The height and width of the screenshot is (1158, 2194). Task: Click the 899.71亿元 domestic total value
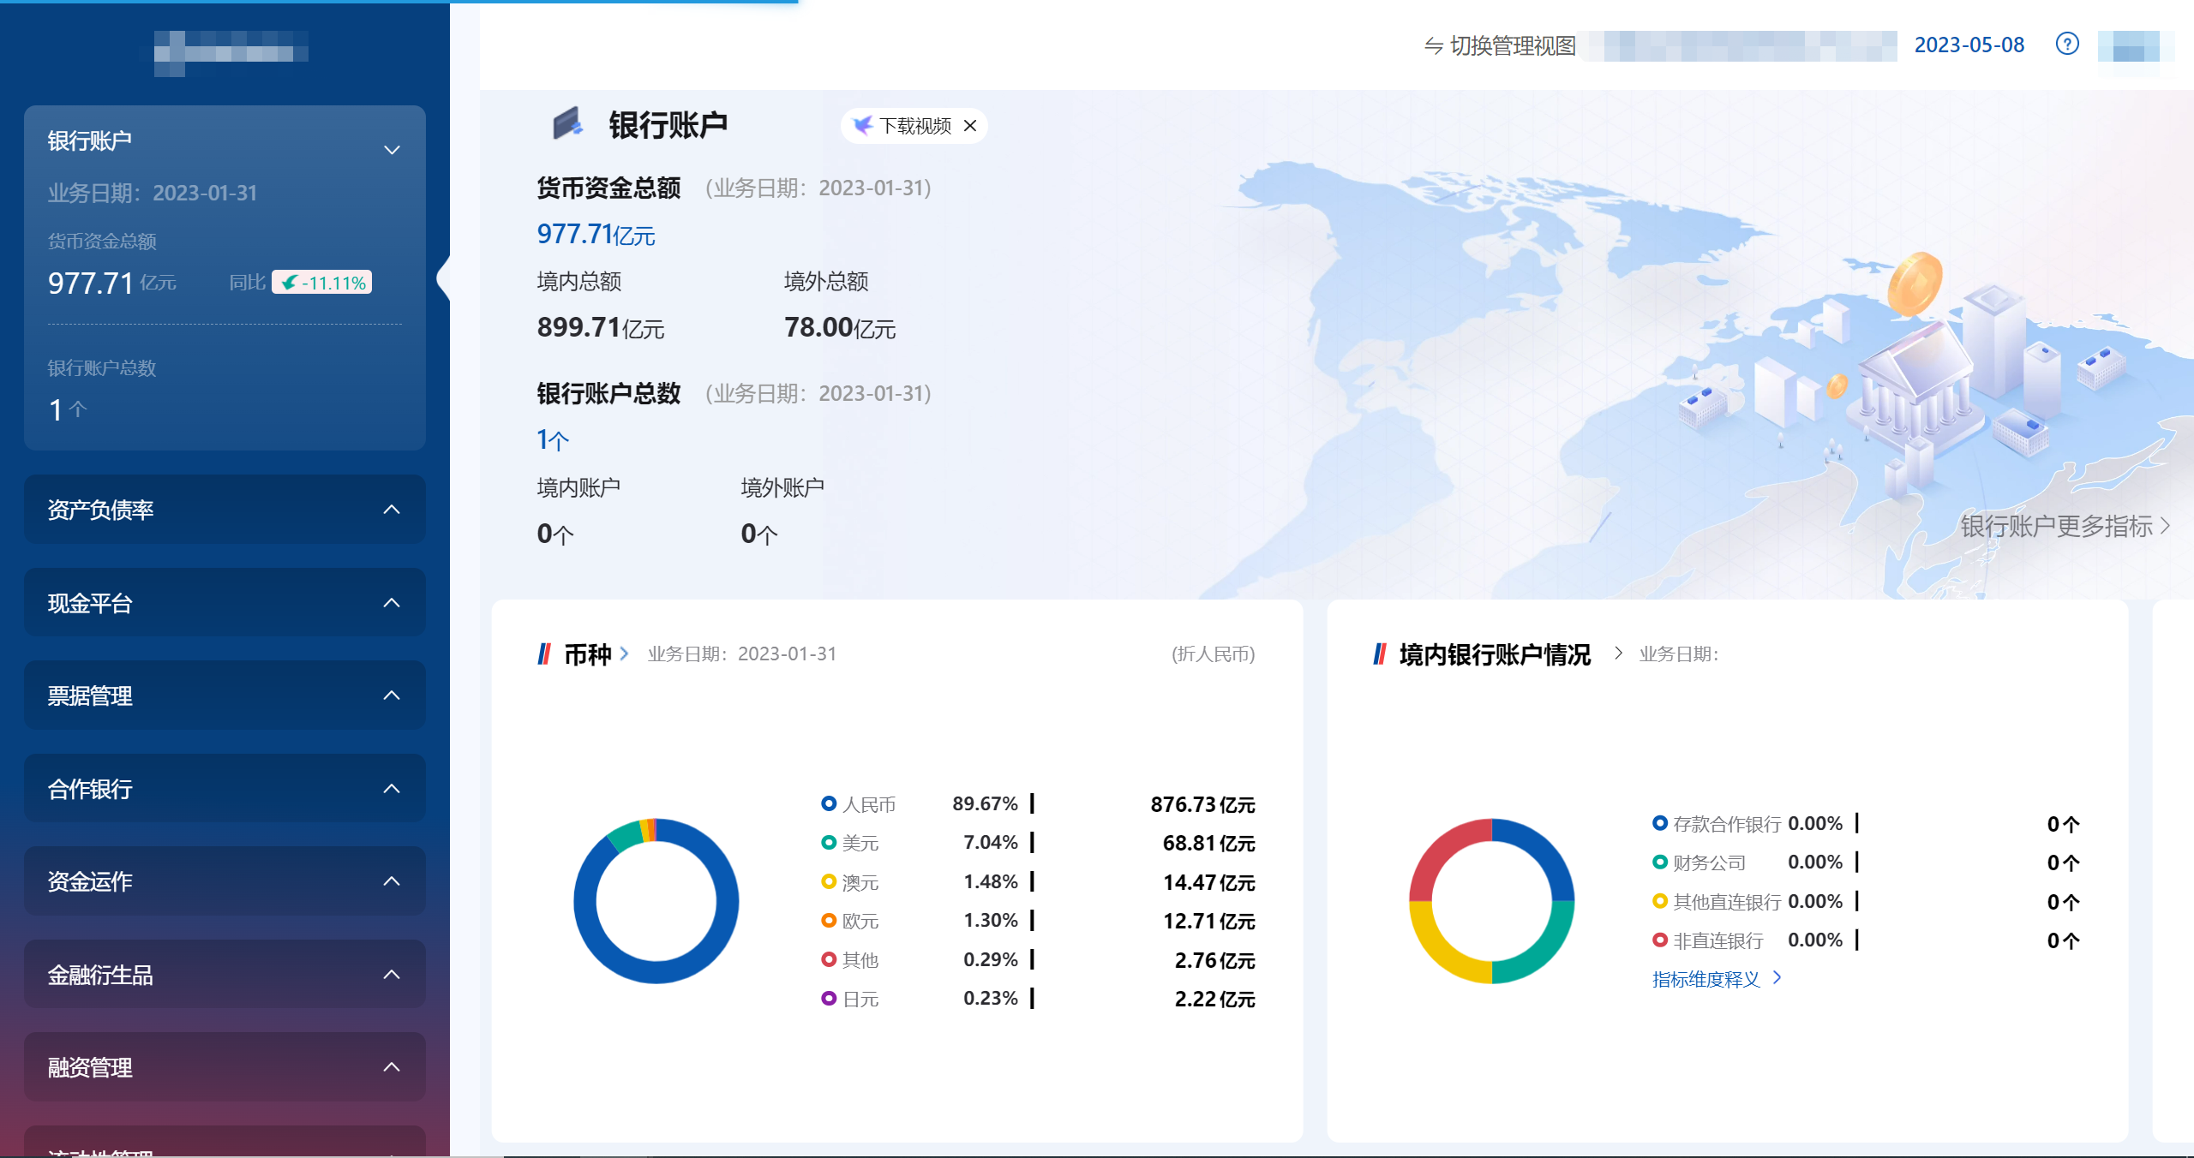[x=601, y=327]
